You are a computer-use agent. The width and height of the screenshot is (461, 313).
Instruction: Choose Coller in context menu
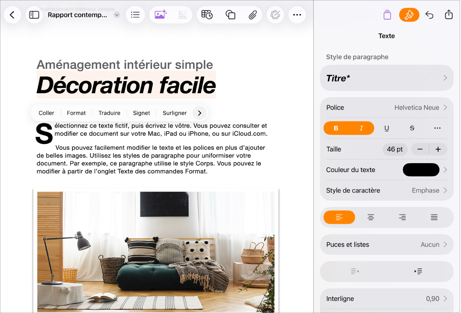(46, 113)
